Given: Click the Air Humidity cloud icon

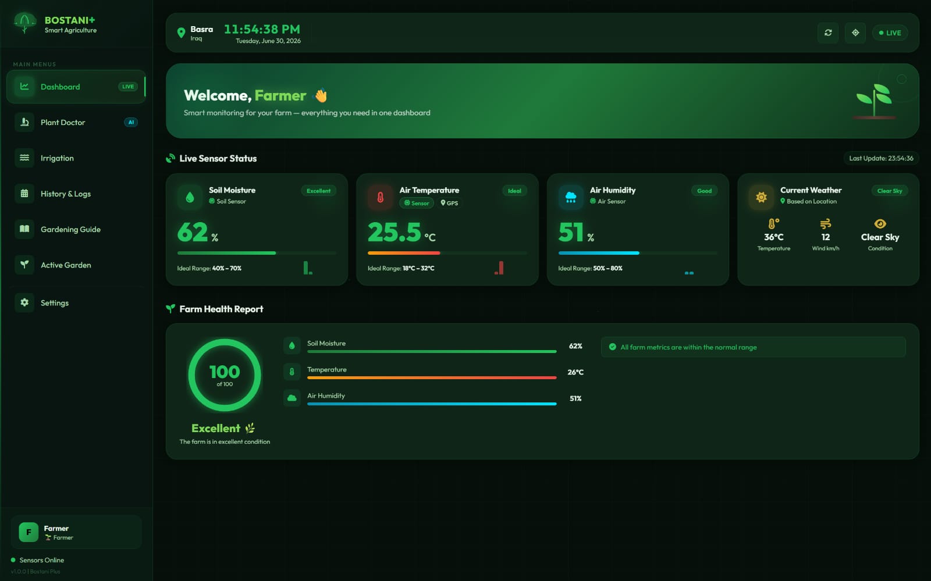Looking at the screenshot, I should pos(571,197).
